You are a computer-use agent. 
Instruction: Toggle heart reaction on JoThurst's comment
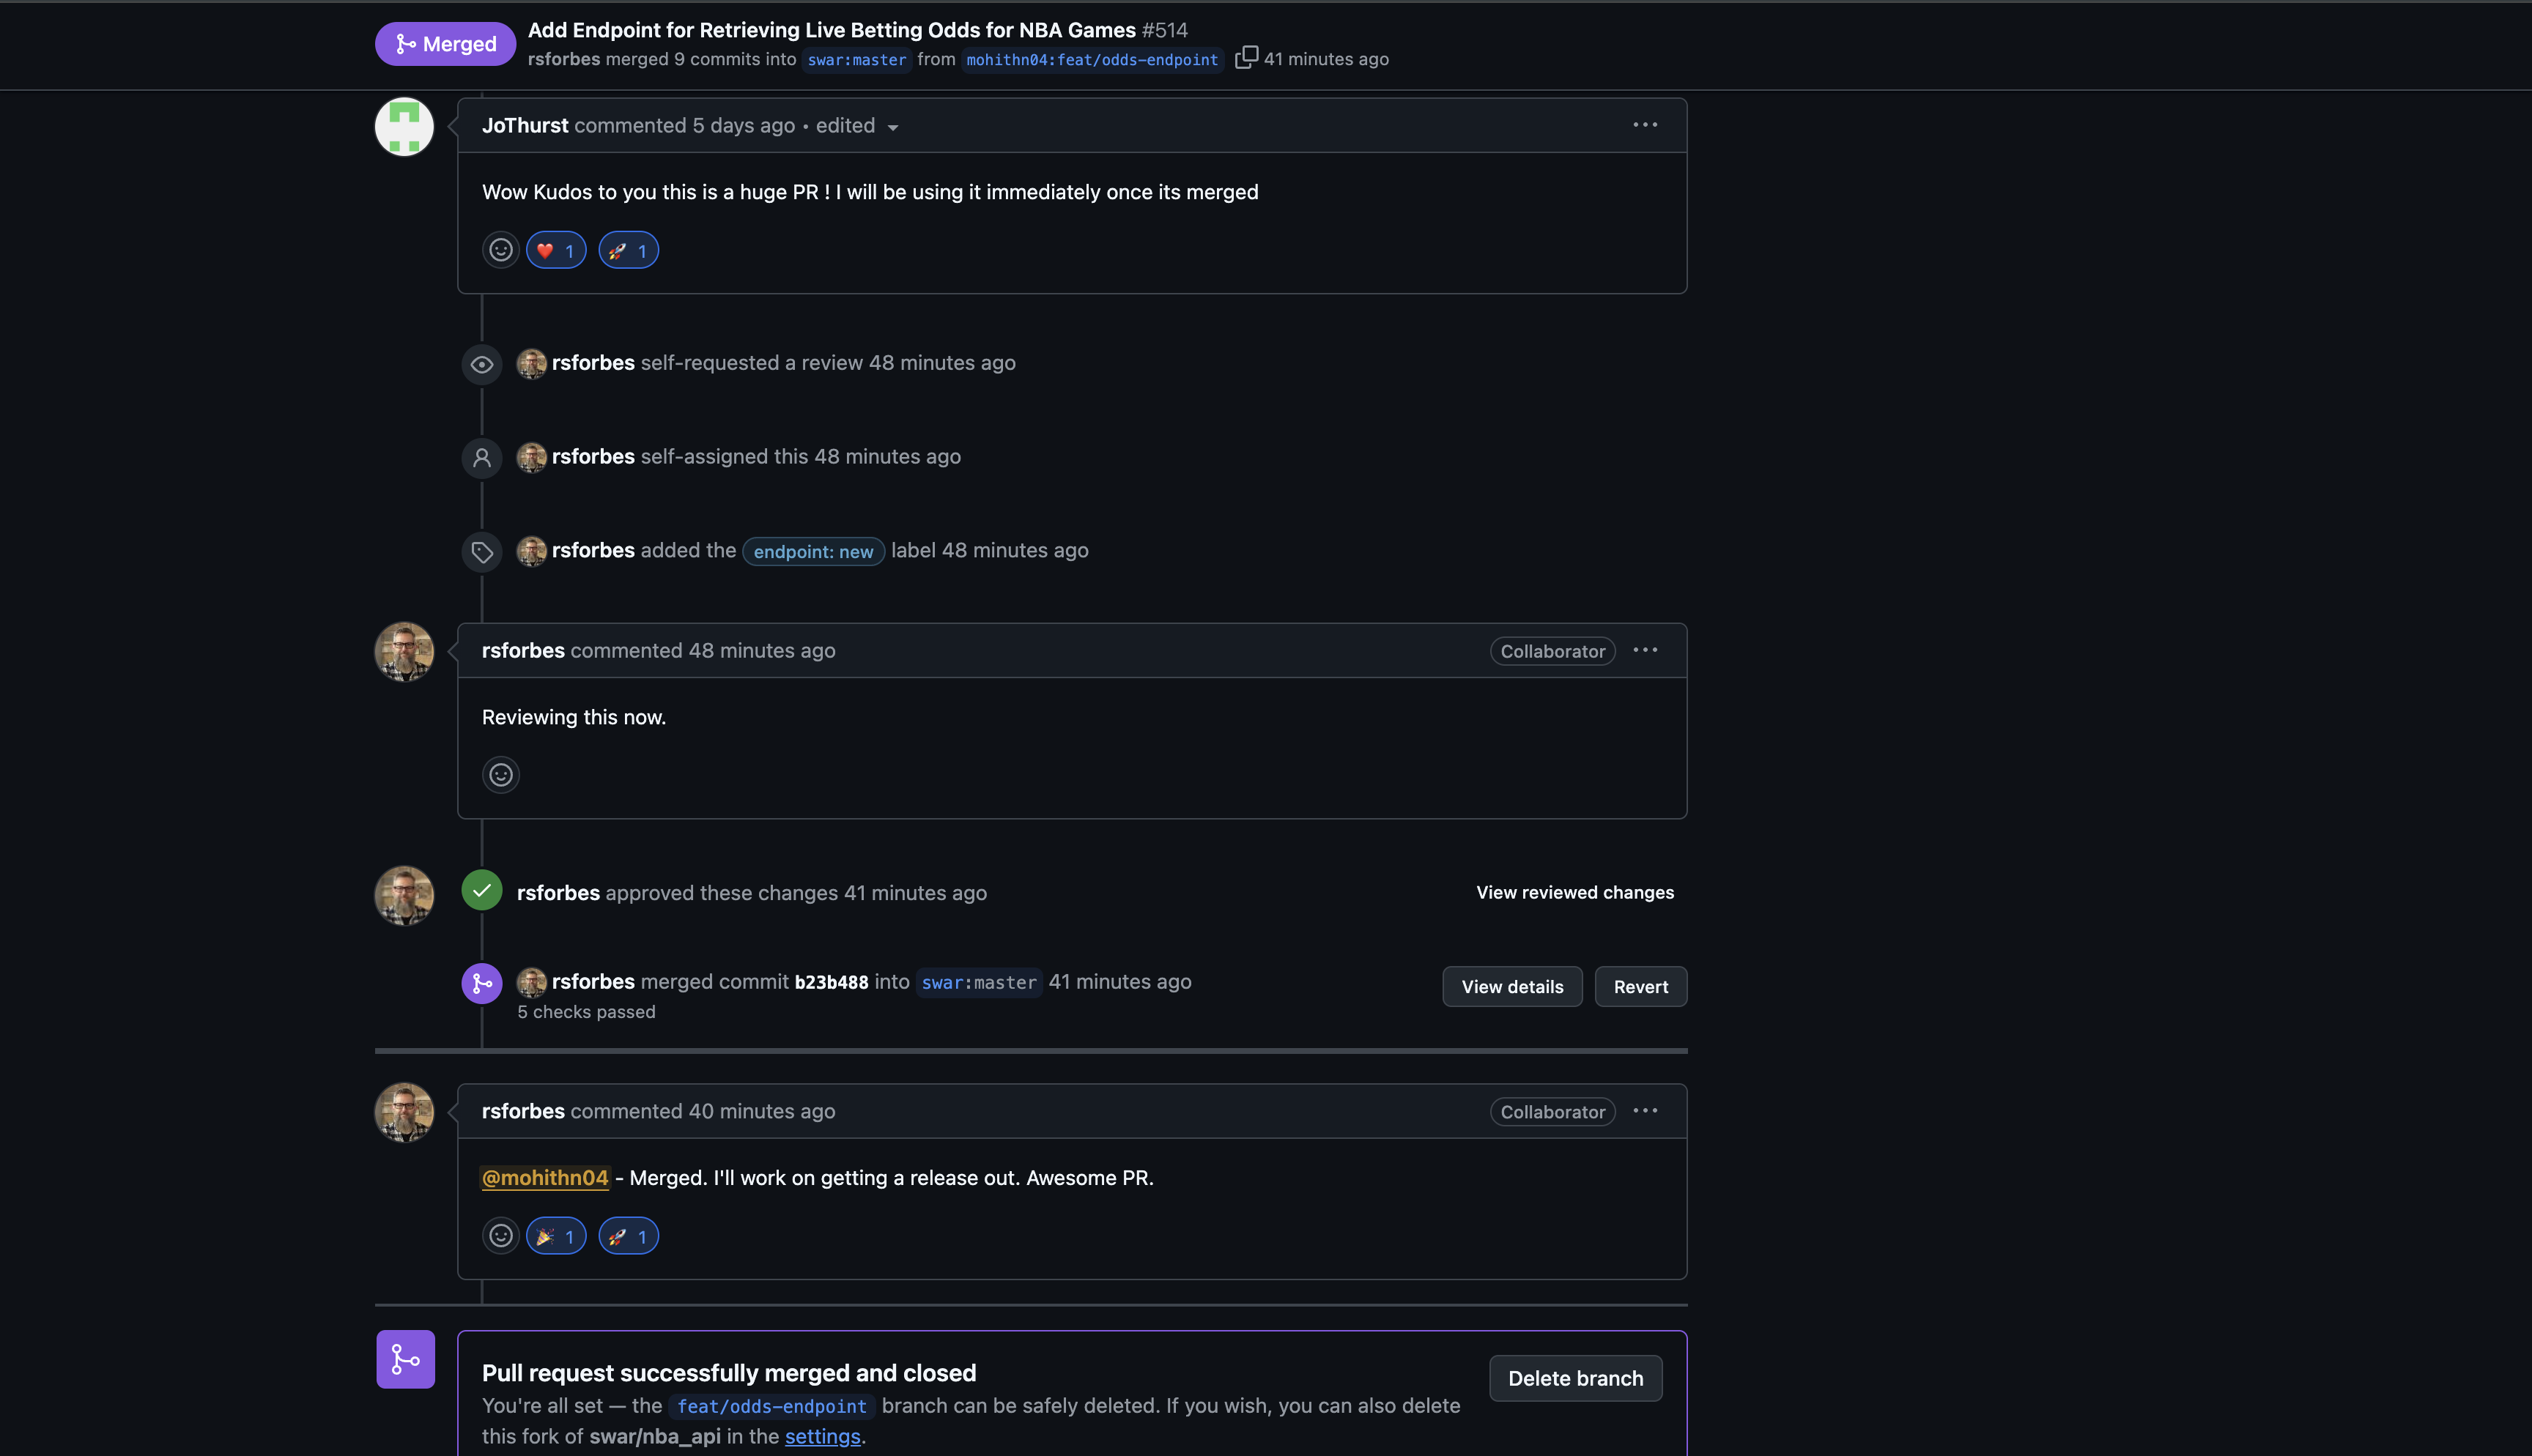pos(556,250)
